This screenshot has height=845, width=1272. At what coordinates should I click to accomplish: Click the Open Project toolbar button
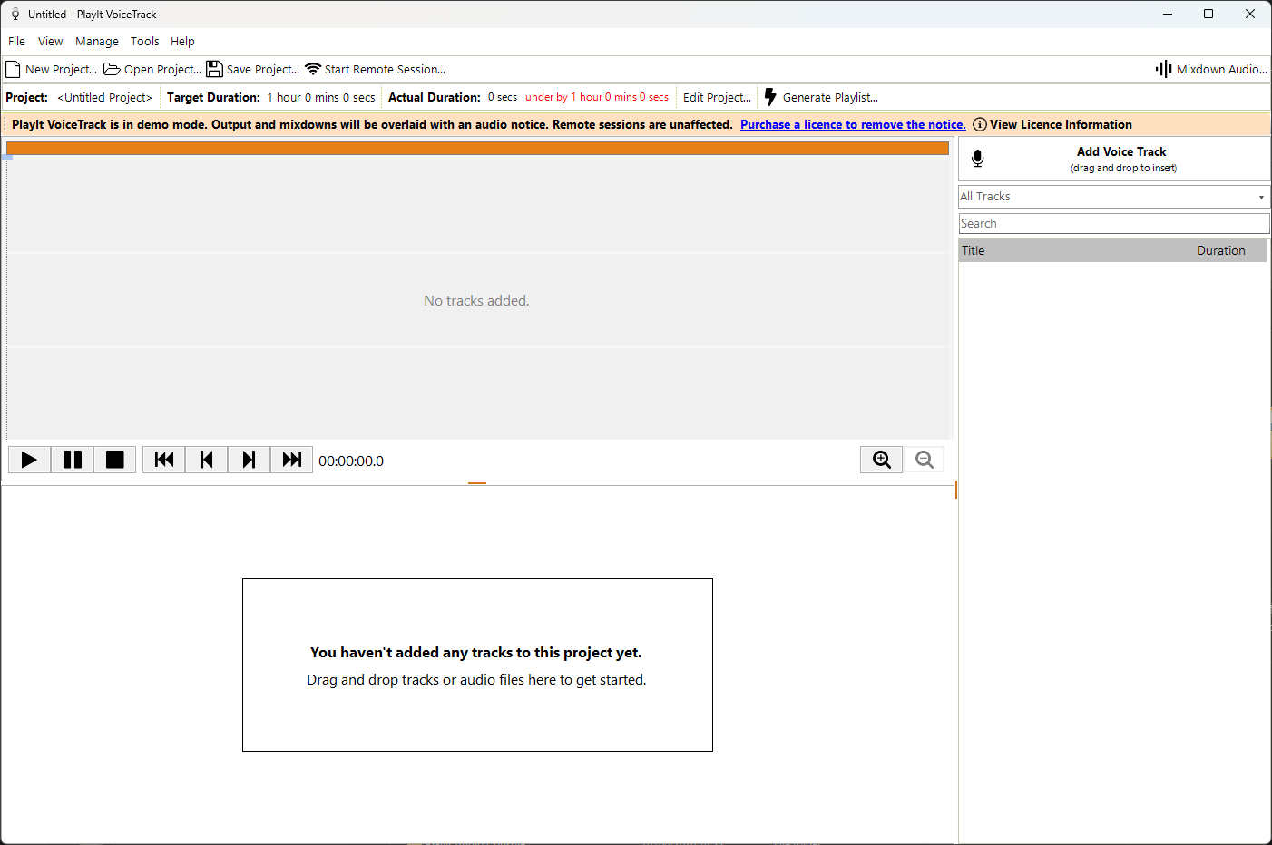tap(152, 69)
